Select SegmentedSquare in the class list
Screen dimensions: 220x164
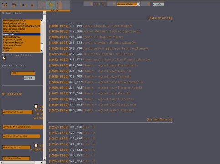(x=21, y=40)
